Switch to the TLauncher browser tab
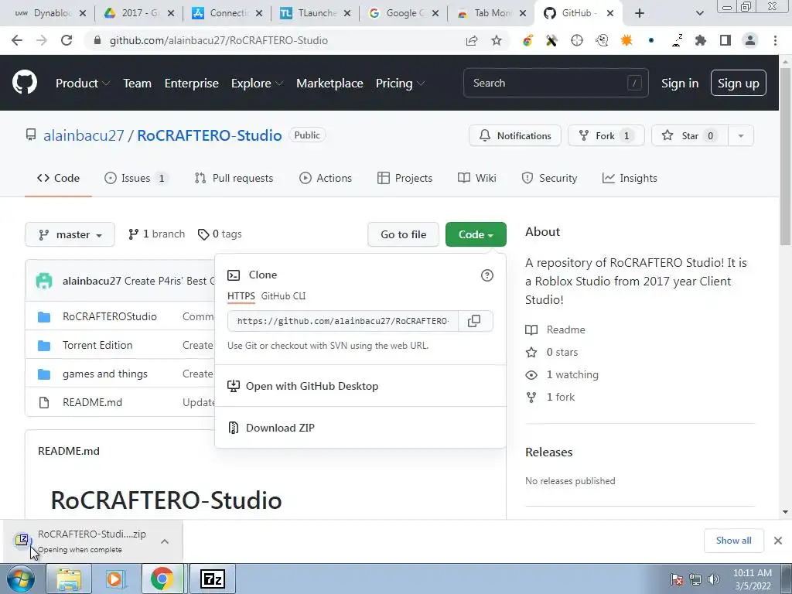Viewport: 792px width, 594px height. pos(316,13)
